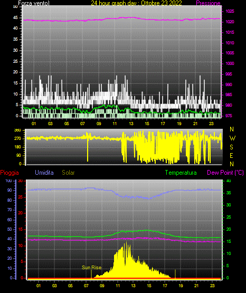Screen dimensions: 246x293
Task: Click hour '23' under the wind speed chart
Action: point(211,124)
